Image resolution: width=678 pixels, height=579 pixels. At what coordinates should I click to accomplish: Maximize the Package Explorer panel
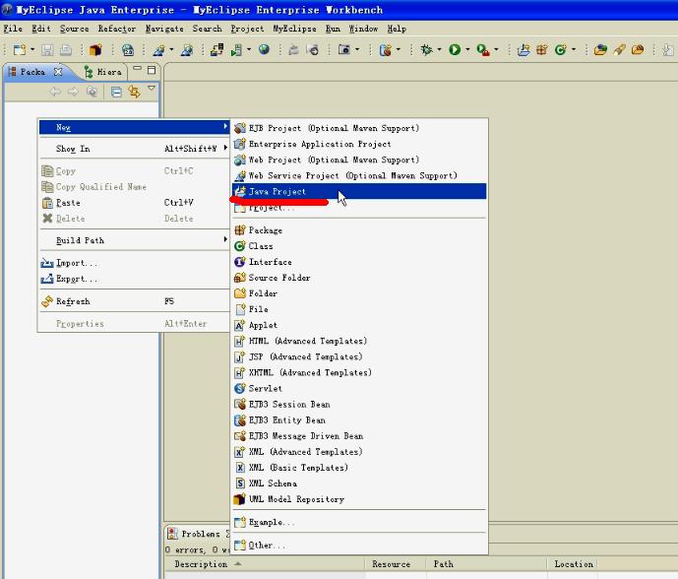[x=152, y=70]
